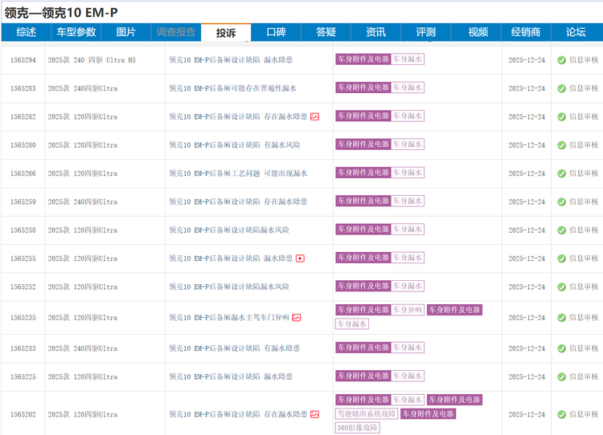
Task: Switch to the 综述 tab
Action: (26, 32)
